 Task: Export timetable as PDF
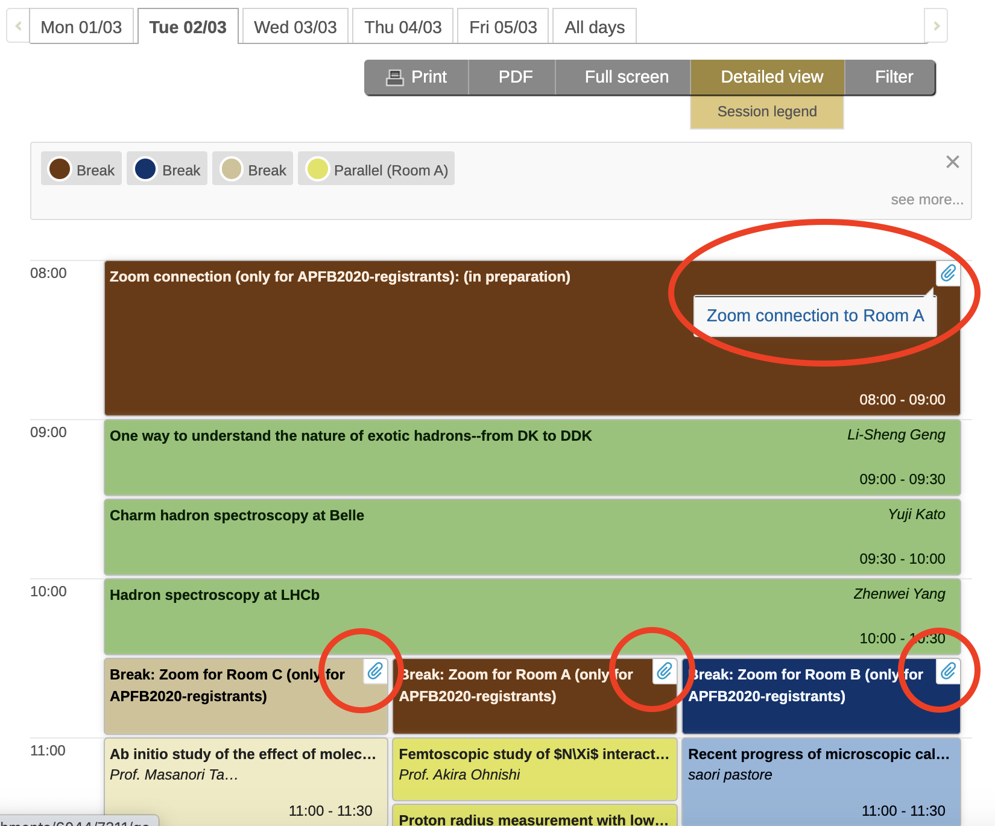coord(515,77)
